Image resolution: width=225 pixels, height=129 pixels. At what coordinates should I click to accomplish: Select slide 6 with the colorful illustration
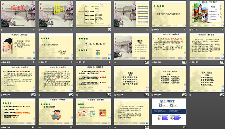coord(207,14)
